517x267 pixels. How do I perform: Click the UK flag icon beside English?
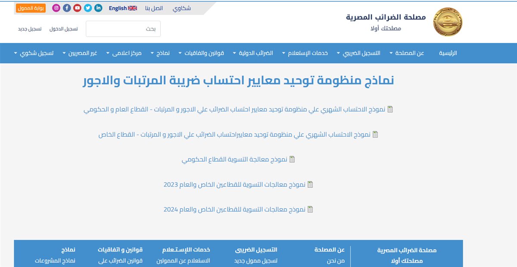(x=133, y=8)
